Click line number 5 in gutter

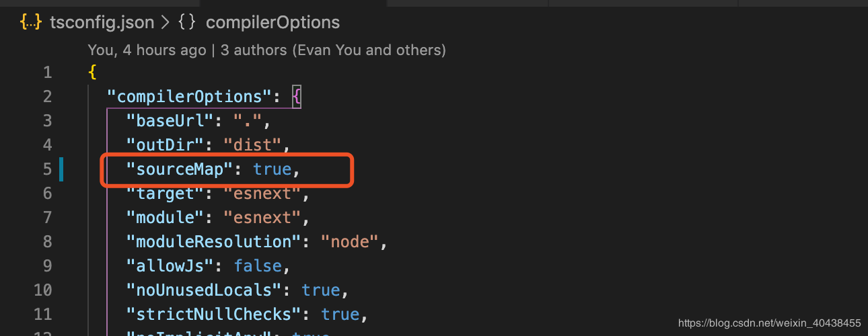47,169
